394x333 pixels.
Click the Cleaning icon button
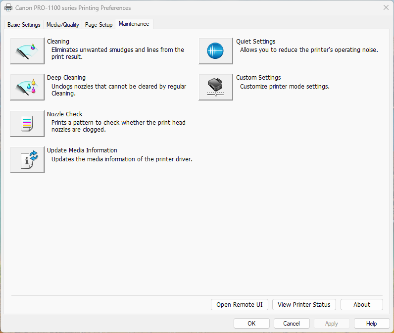[x=27, y=51]
